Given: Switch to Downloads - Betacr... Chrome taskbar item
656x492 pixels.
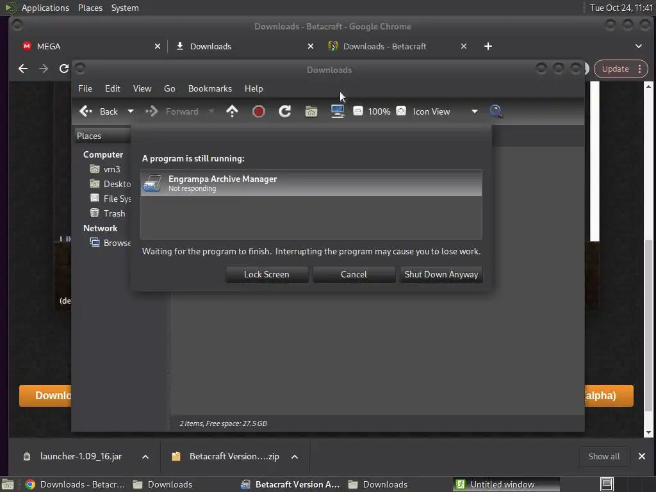Looking at the screenshot, I should pos(76,484).
